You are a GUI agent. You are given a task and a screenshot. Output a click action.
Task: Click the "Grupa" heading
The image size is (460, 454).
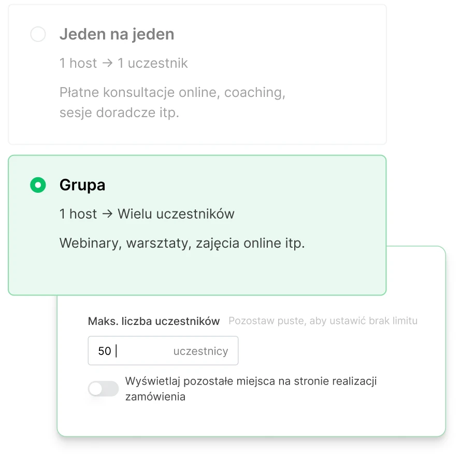(82, 185)
